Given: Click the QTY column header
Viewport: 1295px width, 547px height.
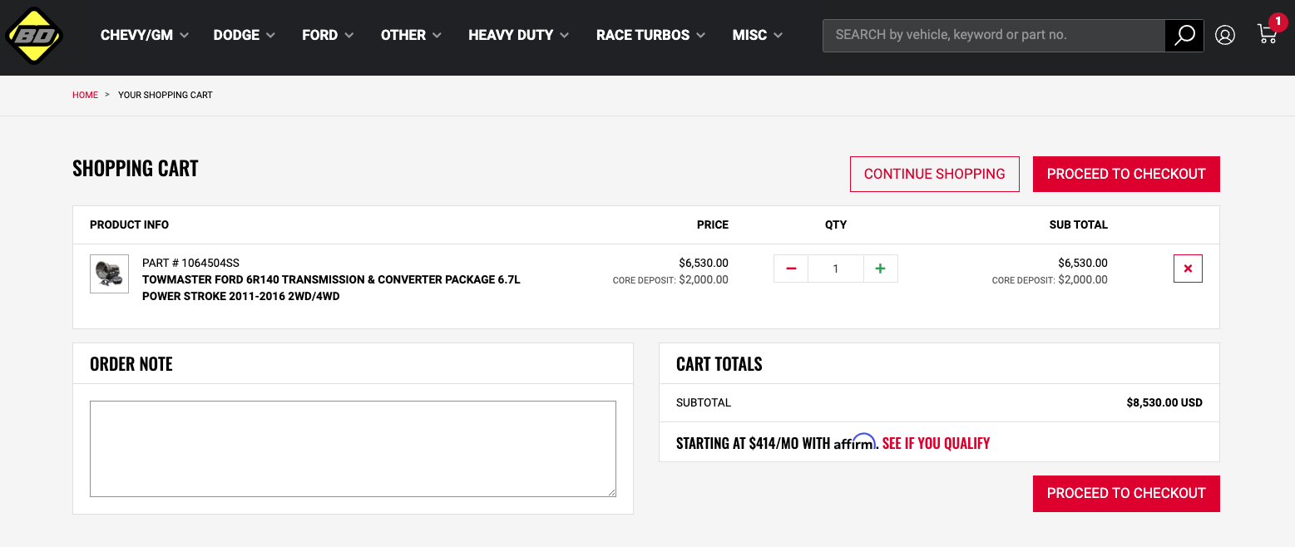Looking at the screenshot, I should (836, 224).
